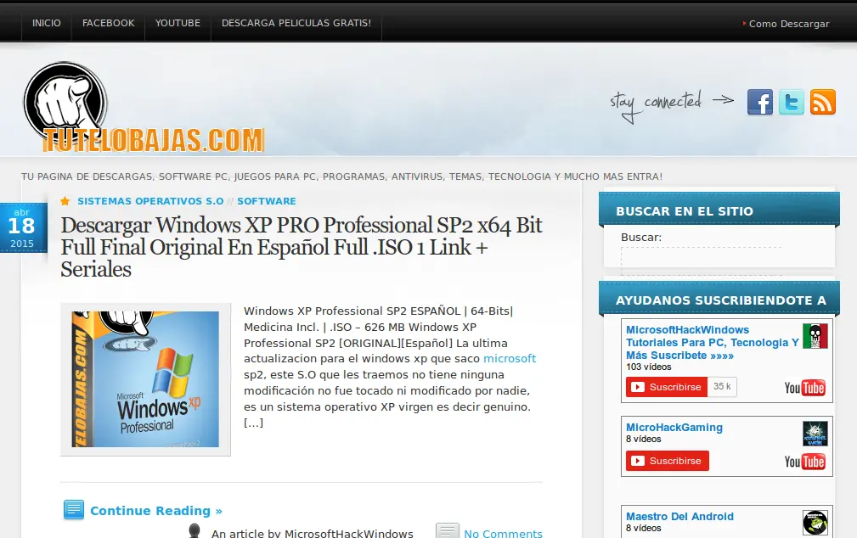
Task: Open FACEBOOK in top navigation
Action: pos(108,23)
